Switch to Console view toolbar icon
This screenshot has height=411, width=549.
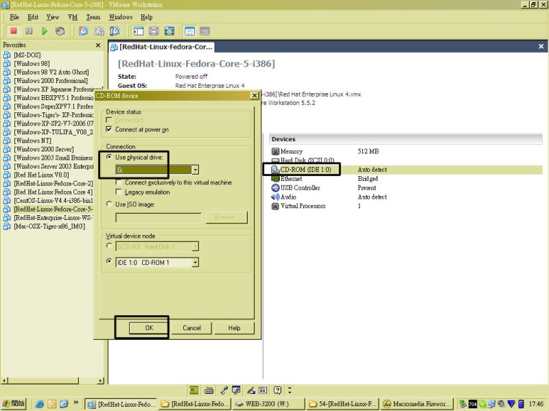[205, 31]
